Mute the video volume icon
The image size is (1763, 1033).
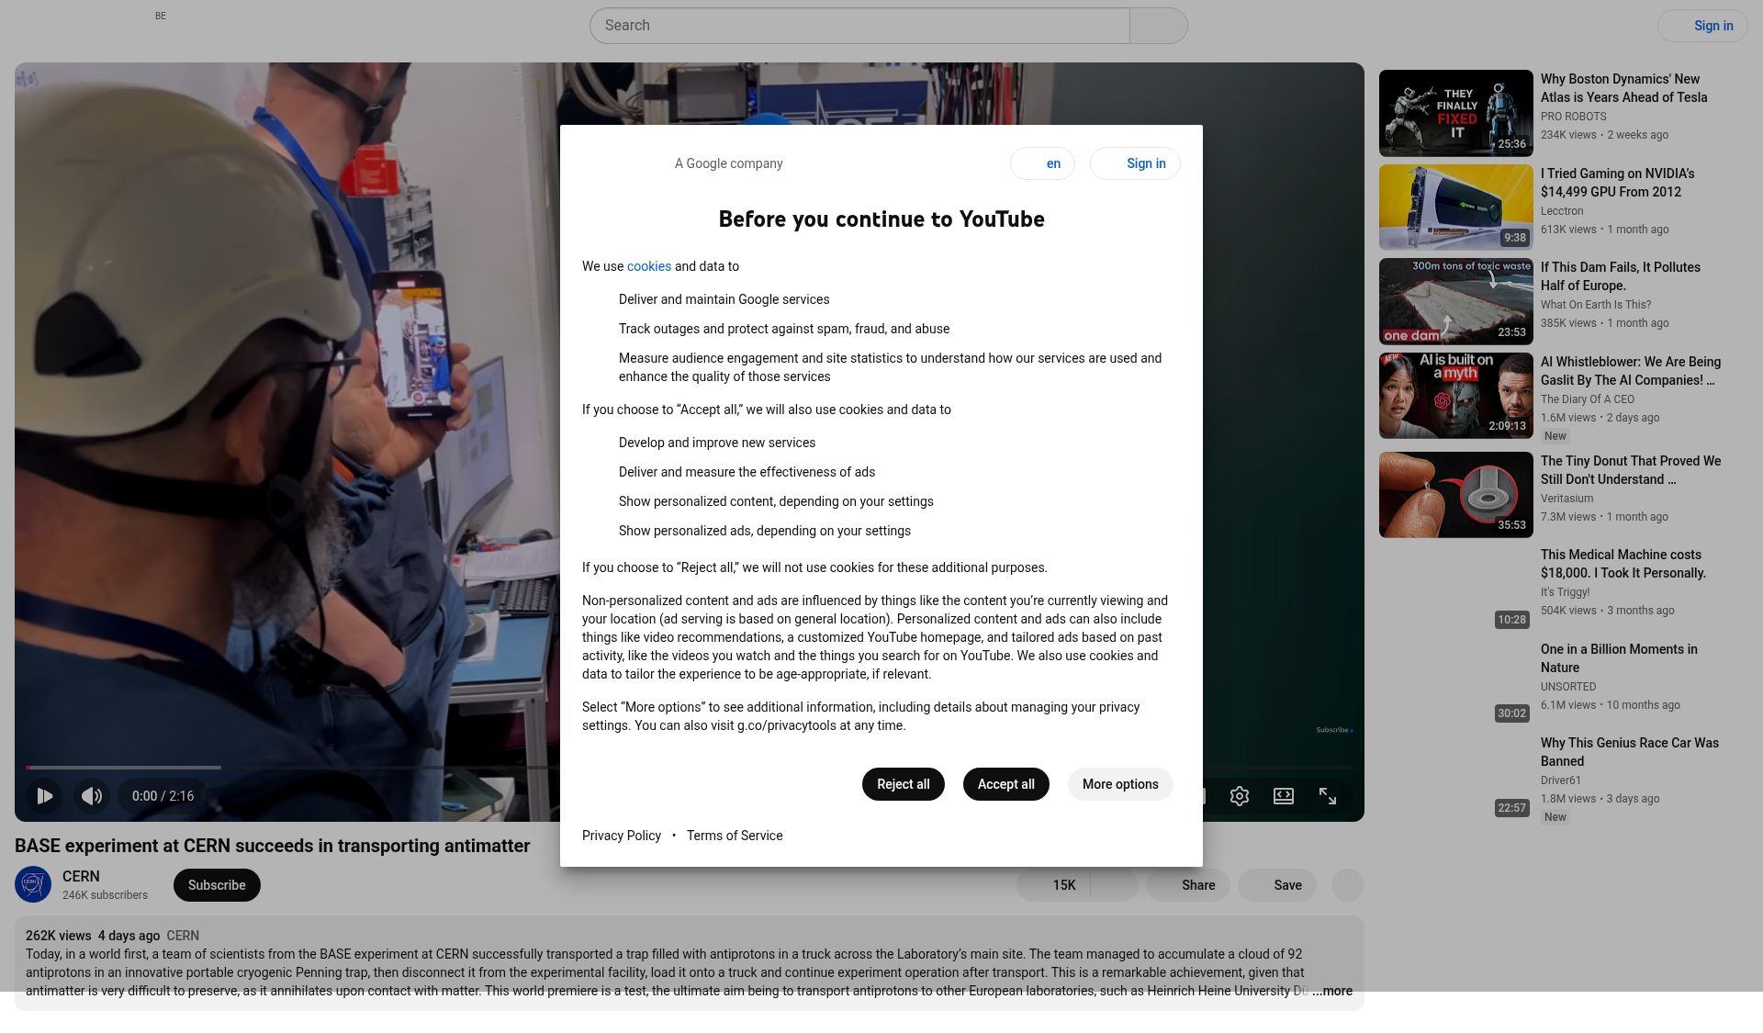92,796
